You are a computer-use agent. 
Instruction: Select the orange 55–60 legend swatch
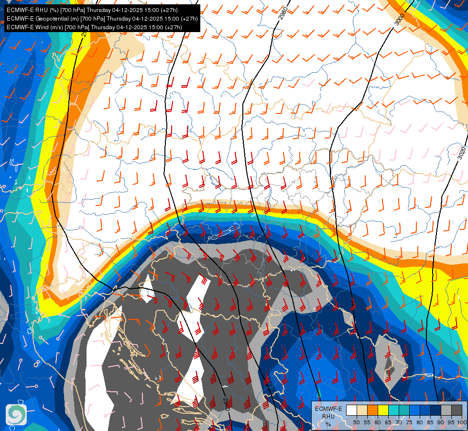pos(372,410)
